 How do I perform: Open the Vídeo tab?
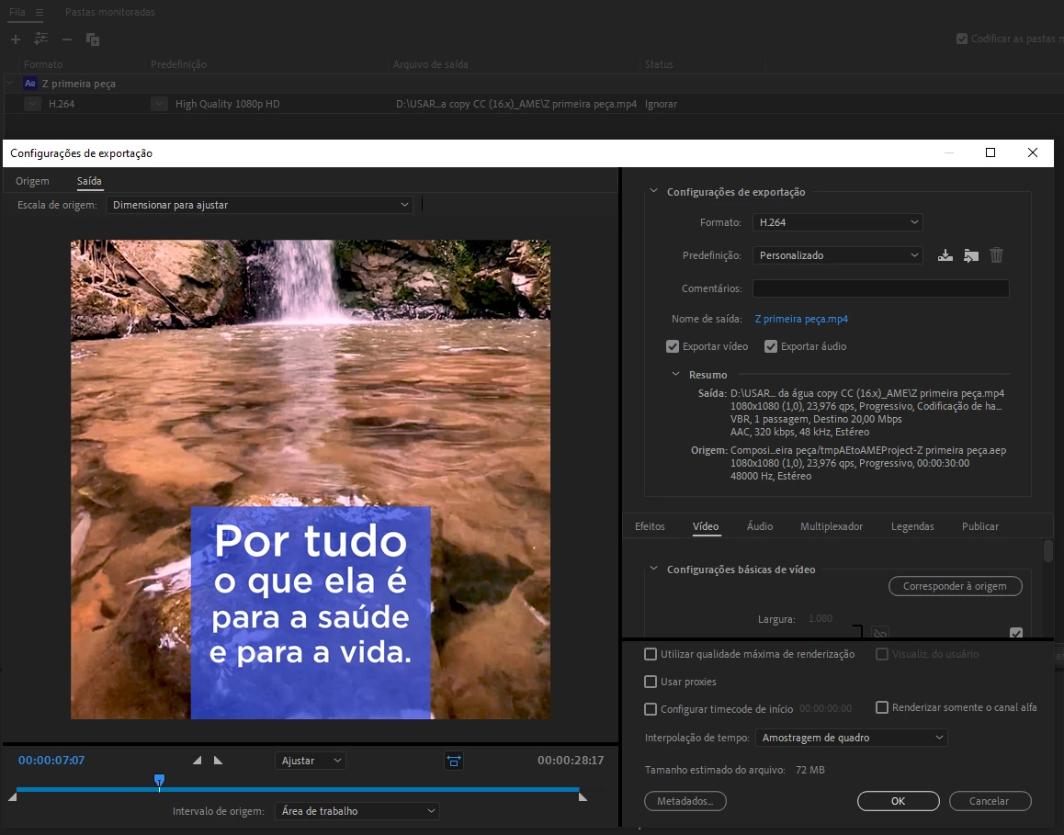pos(706,526)
